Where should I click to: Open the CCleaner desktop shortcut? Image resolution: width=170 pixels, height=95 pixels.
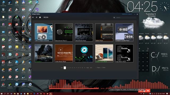tap(10, 11)
